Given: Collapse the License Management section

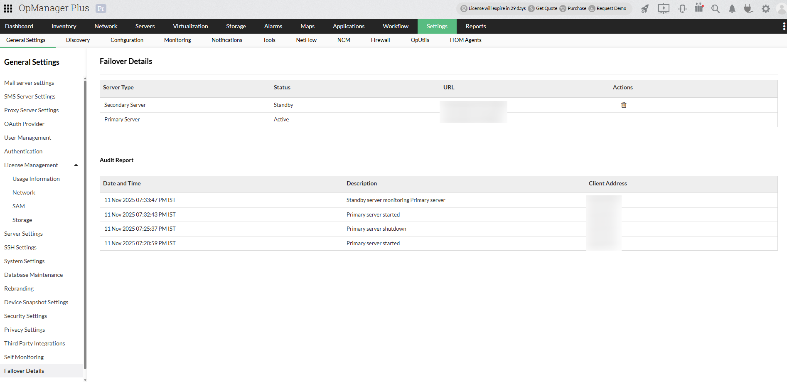Looking at the screenshot, I should tap(76, 165).
